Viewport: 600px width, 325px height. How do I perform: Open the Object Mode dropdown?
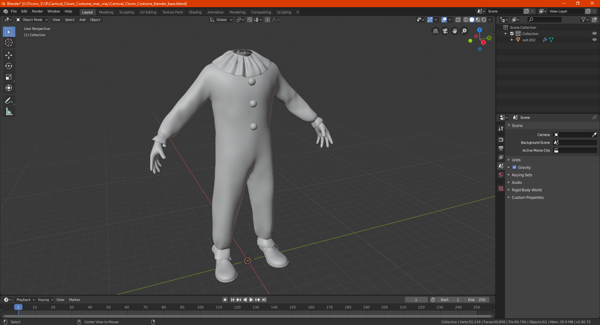pos(32,20)
